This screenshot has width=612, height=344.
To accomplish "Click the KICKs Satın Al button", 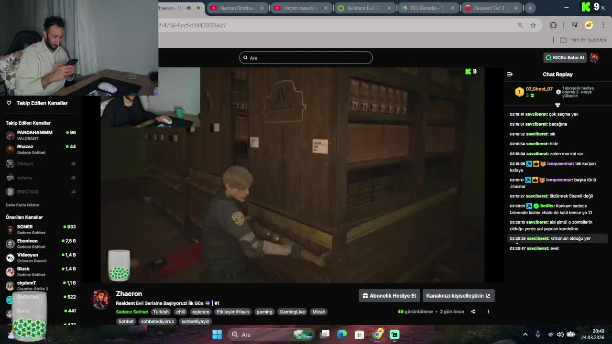I will [565, 58].
